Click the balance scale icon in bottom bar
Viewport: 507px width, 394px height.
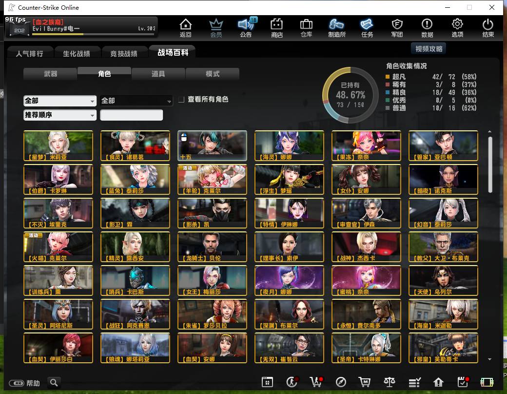coord(390,382)
